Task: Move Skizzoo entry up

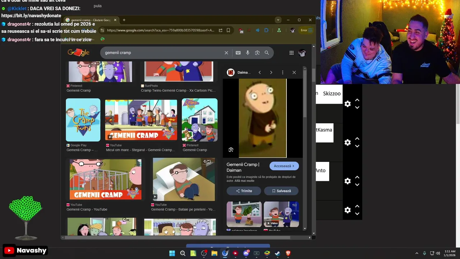Action: [357, 100]
